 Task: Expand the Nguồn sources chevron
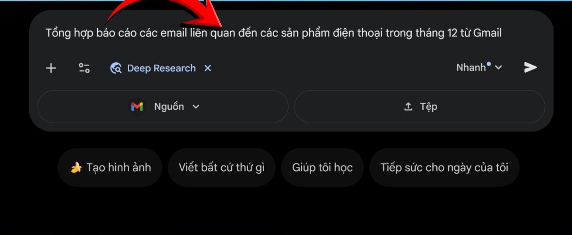[x=195, y=107]
